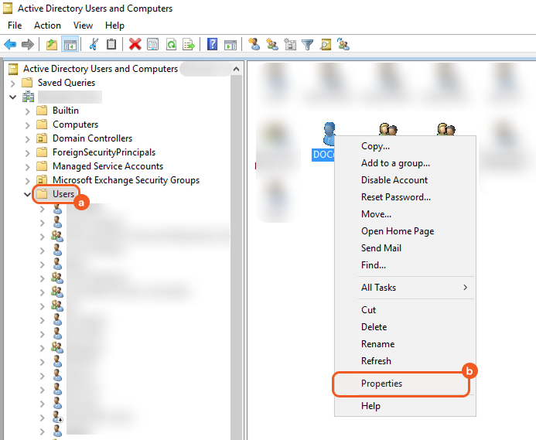
Task: Click the Cut scissors icon in the toolbar
Action: (94, 44)
